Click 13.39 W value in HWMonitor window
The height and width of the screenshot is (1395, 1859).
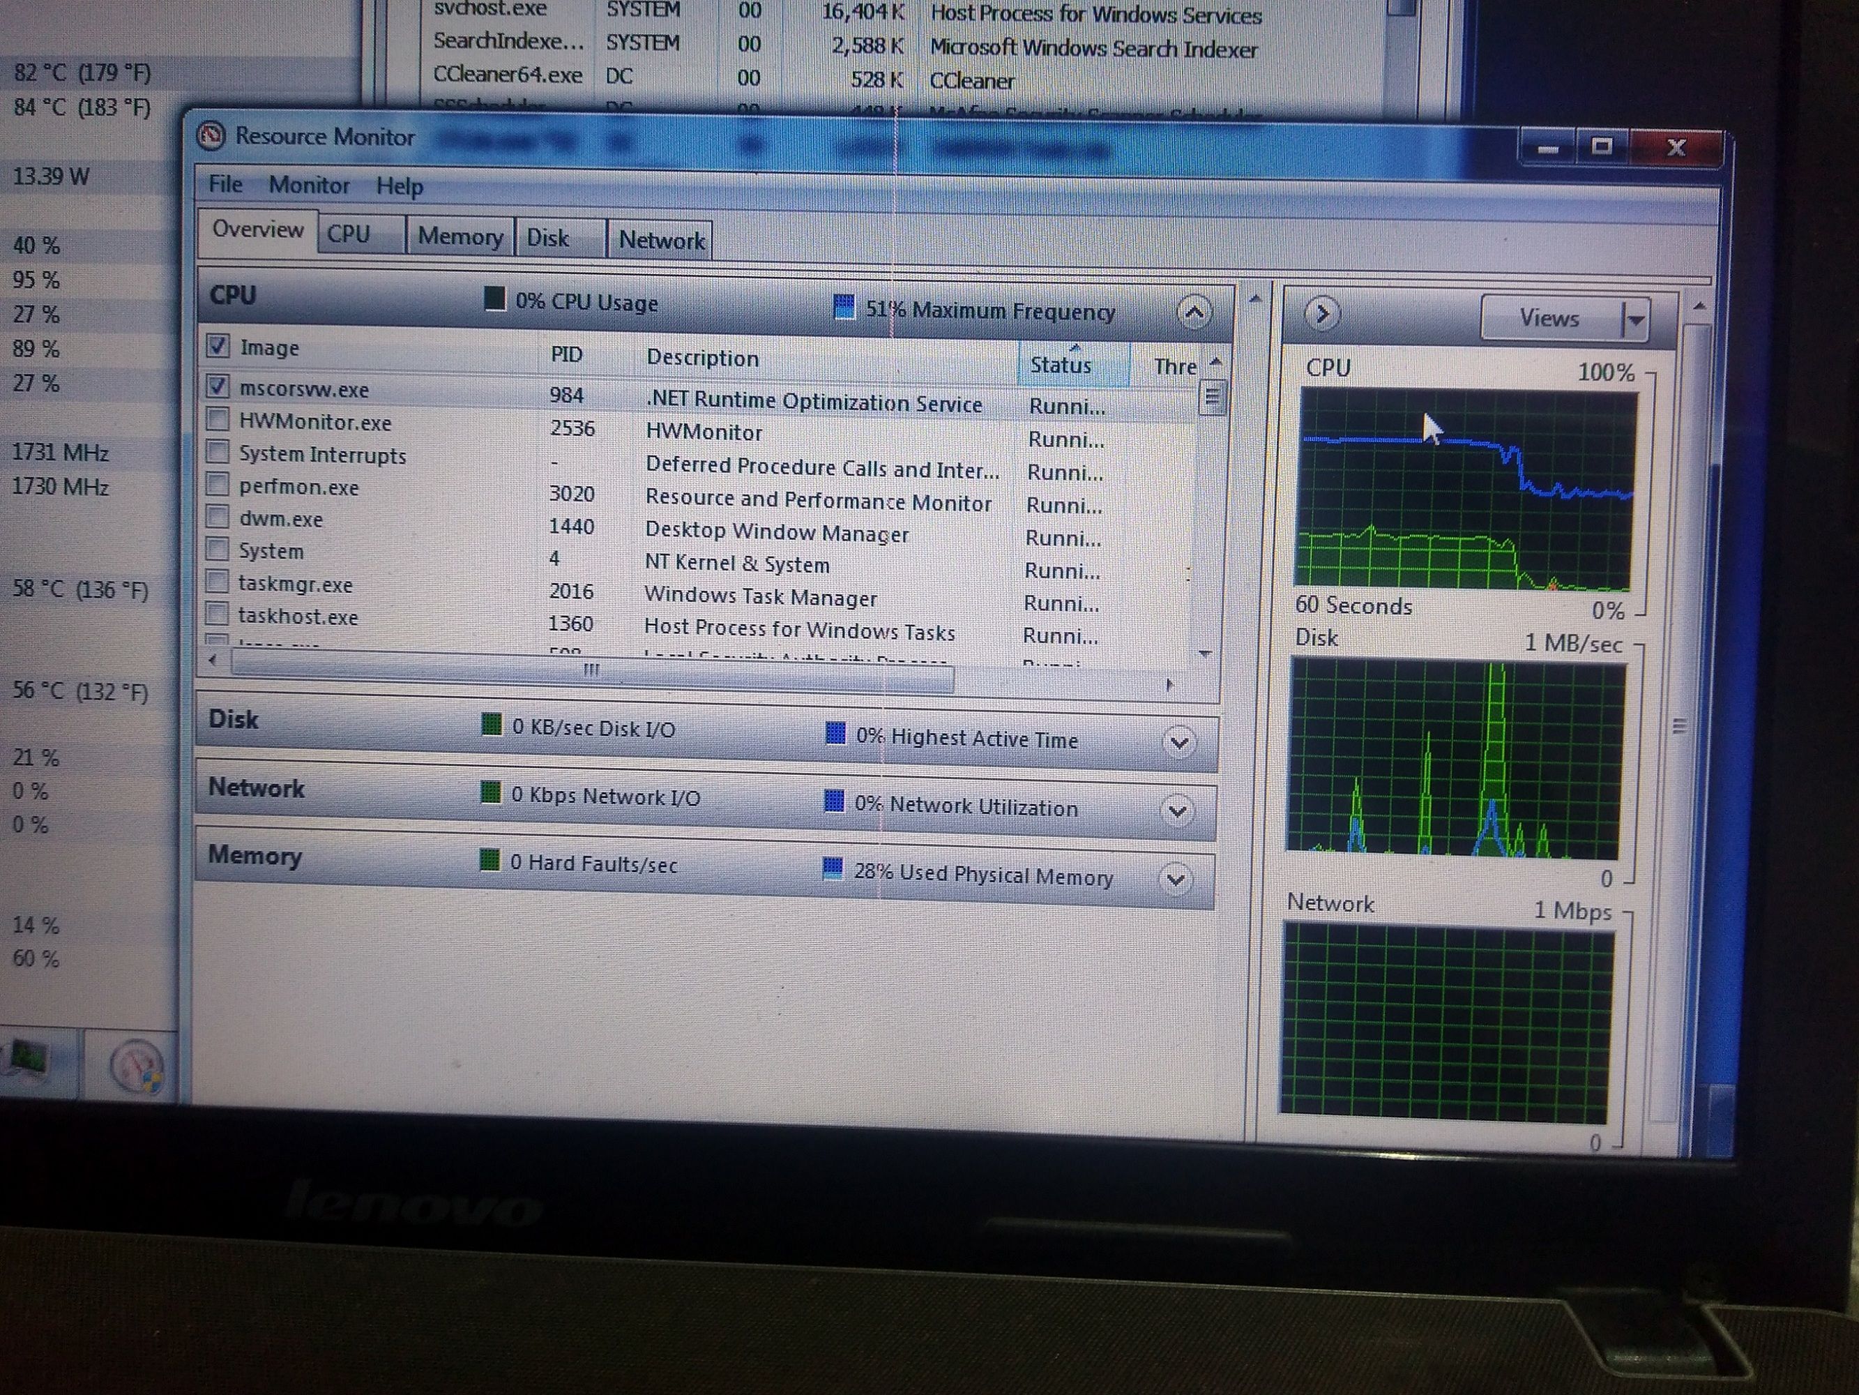[x=50, y=176]
